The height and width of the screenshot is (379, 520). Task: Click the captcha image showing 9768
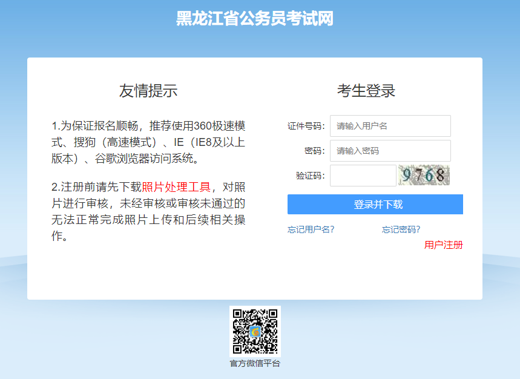424,176
